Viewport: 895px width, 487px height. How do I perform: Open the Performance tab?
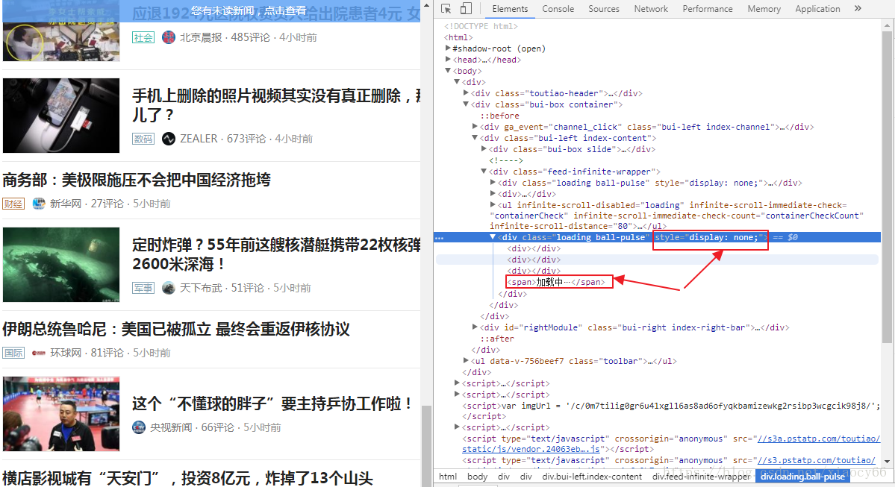click(x=707, y=8)
